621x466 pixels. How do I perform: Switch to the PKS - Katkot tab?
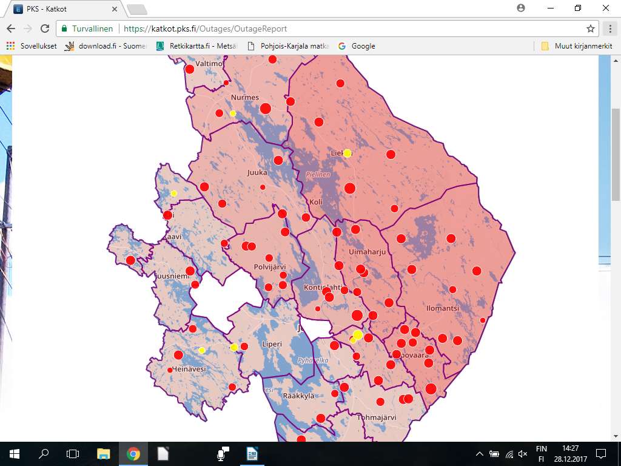coord(61,8)
